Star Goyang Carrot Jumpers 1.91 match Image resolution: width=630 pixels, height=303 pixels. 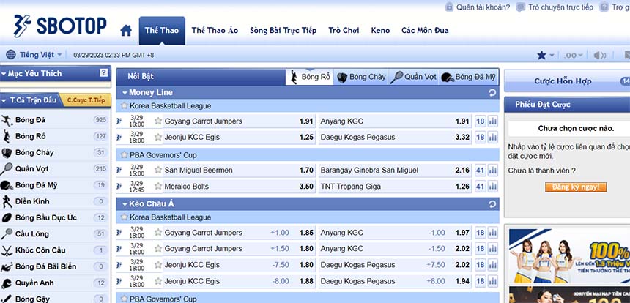158,121
